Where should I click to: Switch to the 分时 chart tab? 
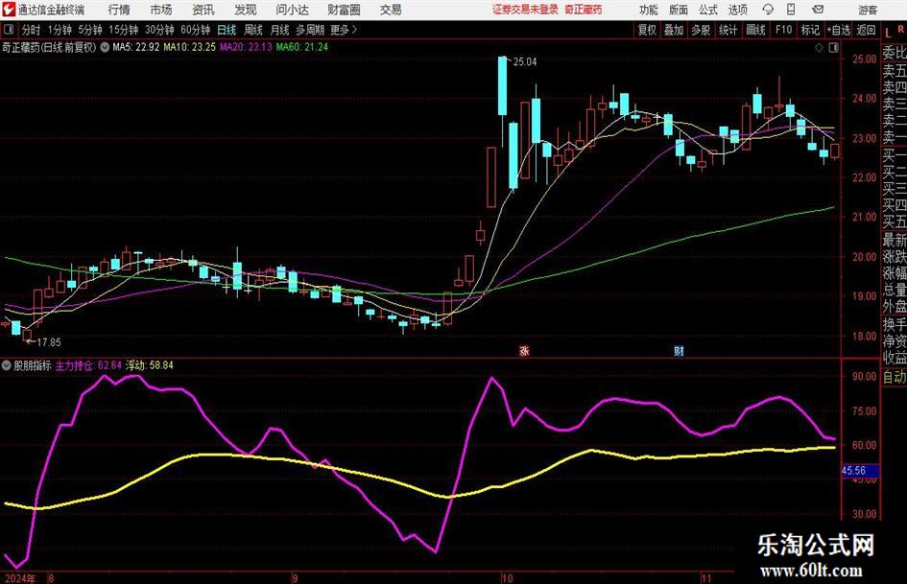pyautogui.click(x=32, y=30)
